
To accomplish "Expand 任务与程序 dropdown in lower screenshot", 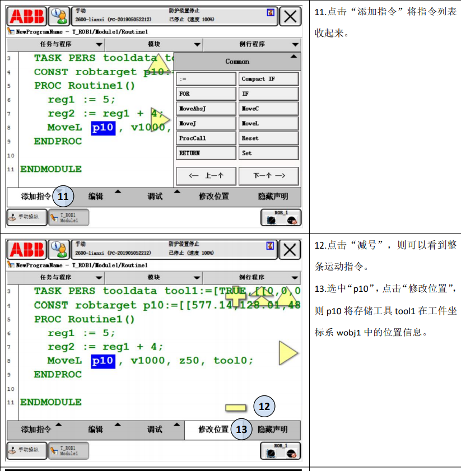I will tap(55, 277).
